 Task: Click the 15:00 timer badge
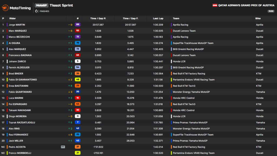tap(271, 11)
